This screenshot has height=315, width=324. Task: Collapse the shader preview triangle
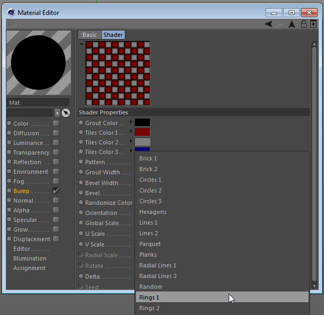click(x=81, y=44)
